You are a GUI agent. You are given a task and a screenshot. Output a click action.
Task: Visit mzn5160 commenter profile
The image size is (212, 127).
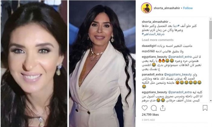coord(148,51)
